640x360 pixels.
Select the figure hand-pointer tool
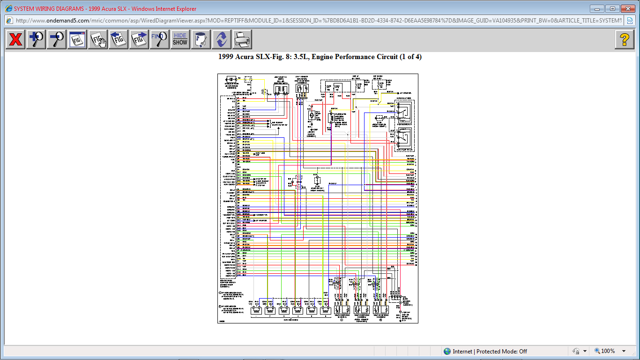98,39
